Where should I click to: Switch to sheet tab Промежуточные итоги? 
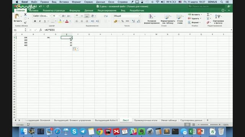coord(145,120)
